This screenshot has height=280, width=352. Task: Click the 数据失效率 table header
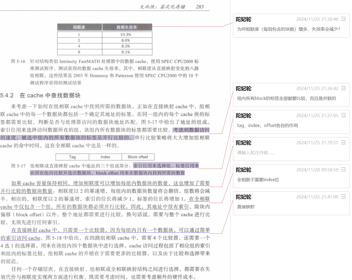pyautogui.click(x=127, y=27)
